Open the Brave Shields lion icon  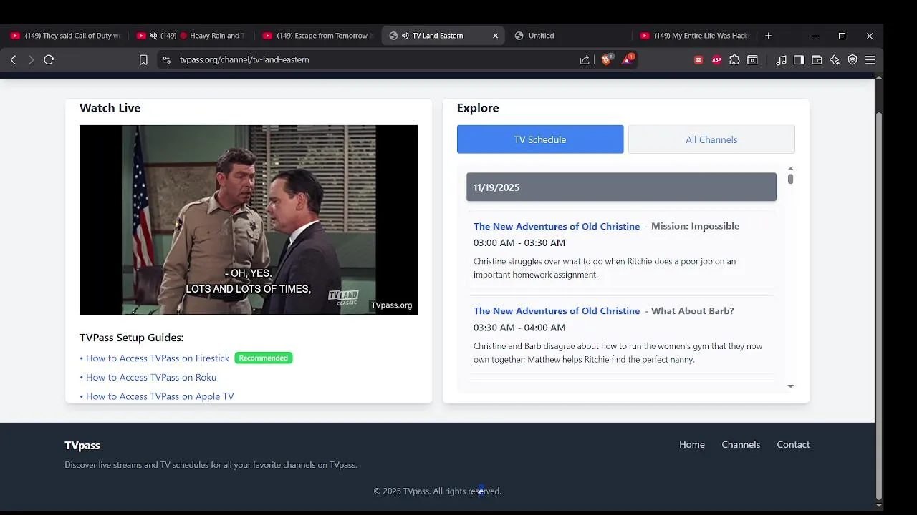pyautogui.click(x=606, y=60)
